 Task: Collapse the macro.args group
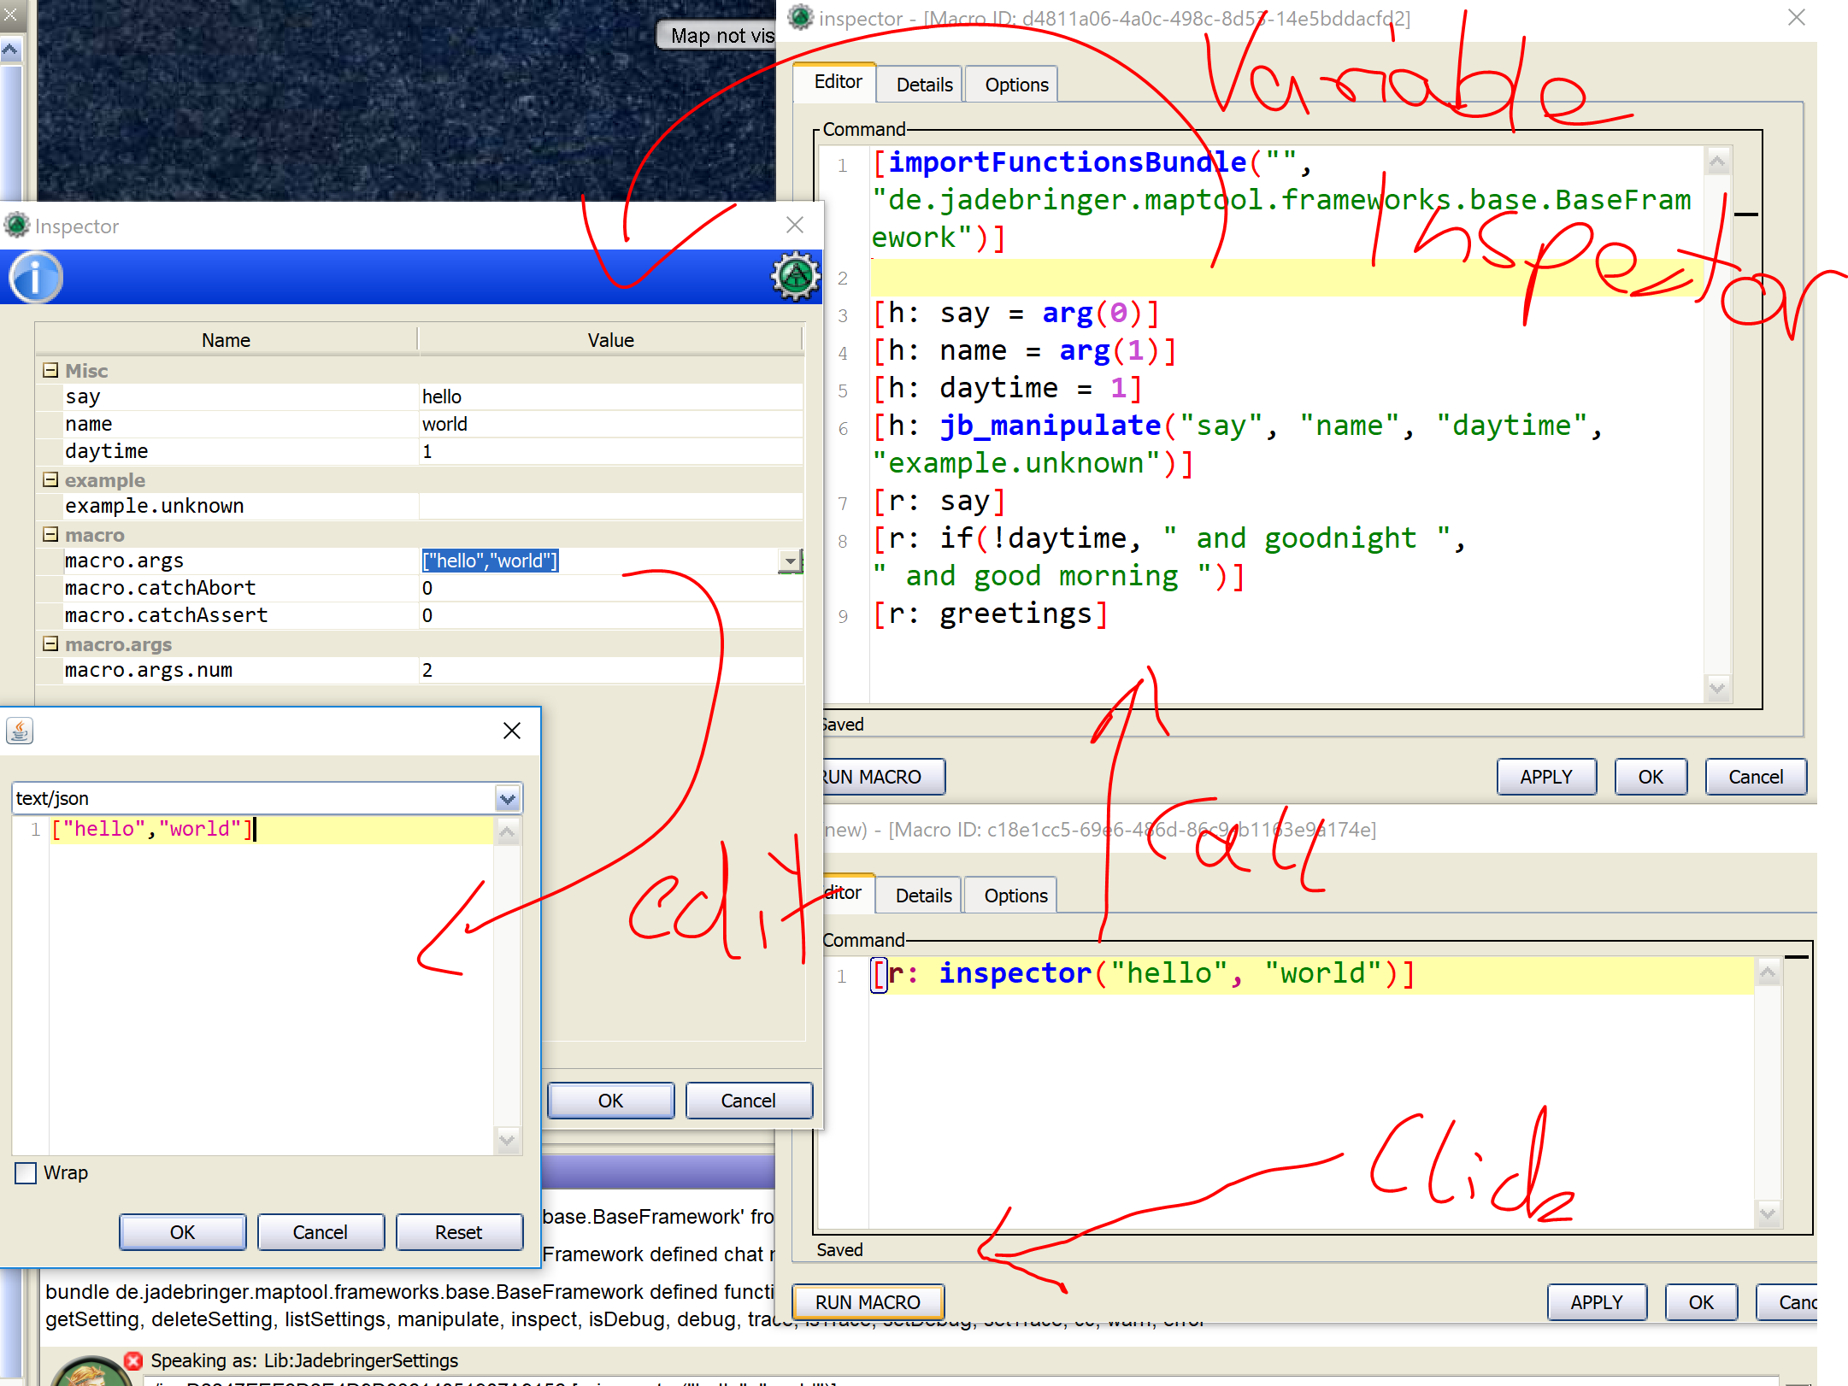pyautogui.click(x=50, y=643)
